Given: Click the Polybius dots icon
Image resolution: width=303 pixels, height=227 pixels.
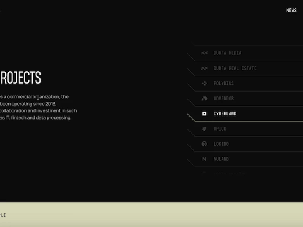Looking at the screenshot, I should pyautogui.click(x=204, y=83).
